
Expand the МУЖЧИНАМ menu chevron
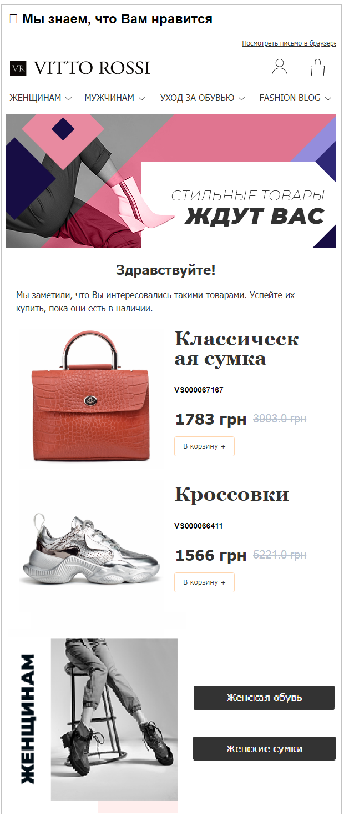141,98
